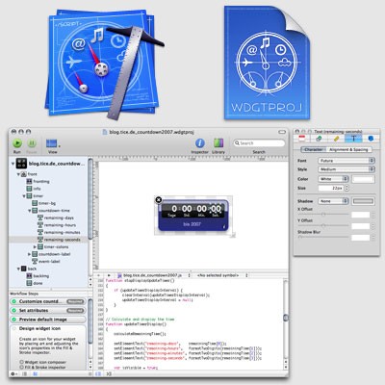Click the Shadow Blur slider
This screenshot has width=385, height=385.
tap(323, 237)
